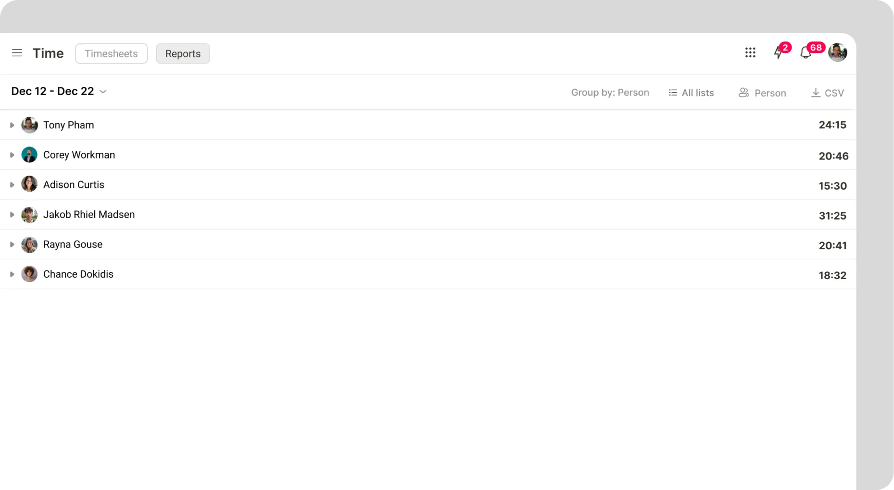
Task: Open the hamburger menu icon
Action: tap(17, 53)
